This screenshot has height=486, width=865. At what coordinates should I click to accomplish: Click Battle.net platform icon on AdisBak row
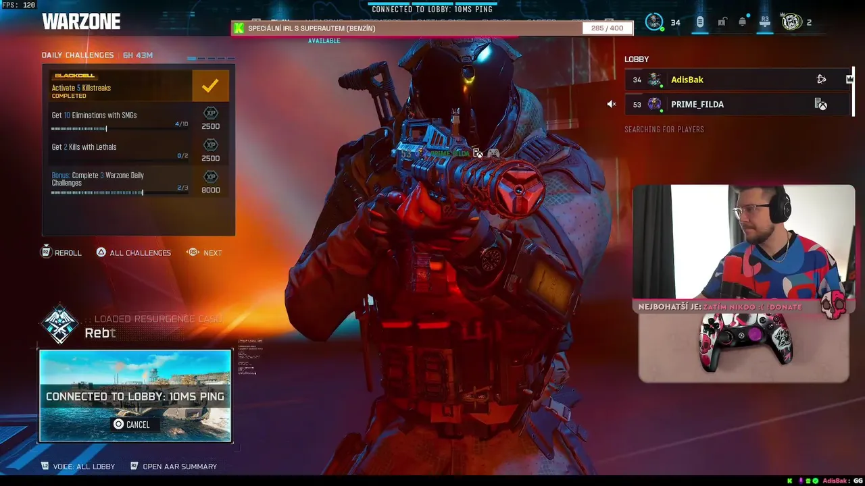(821, 80)
